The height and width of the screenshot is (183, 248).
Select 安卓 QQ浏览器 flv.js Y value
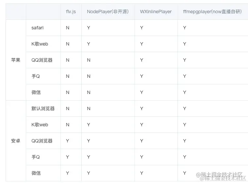click(x=67, y=141)
